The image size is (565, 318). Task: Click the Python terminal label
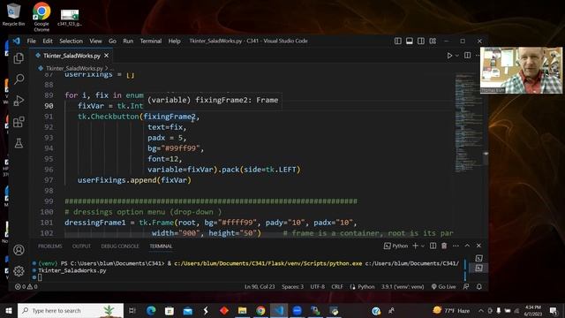pos(396,246)
